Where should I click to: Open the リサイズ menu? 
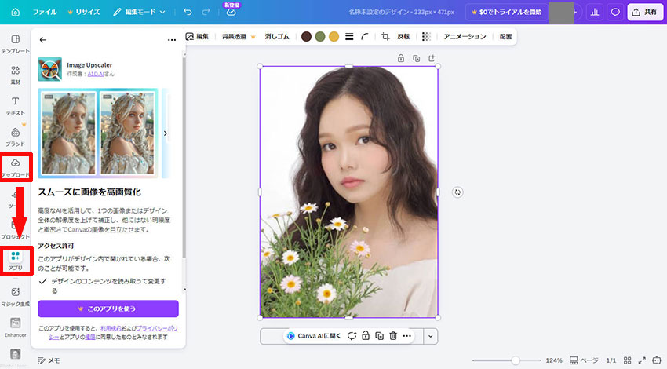(x=84, y=12)
